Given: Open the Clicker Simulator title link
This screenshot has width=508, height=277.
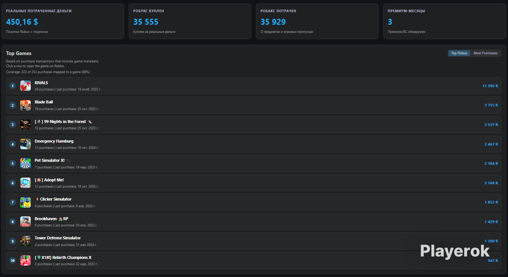Looking at the screenshot, I should click(53, 199).
